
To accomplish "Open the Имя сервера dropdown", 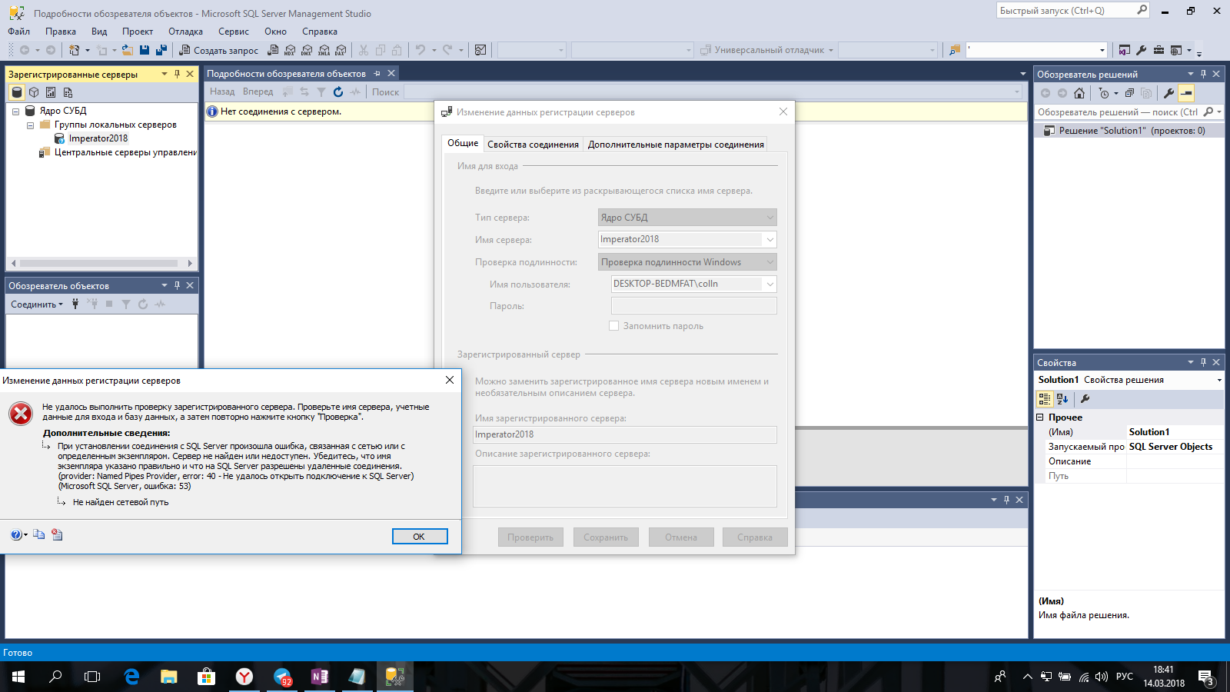I will tap(770, 239).
